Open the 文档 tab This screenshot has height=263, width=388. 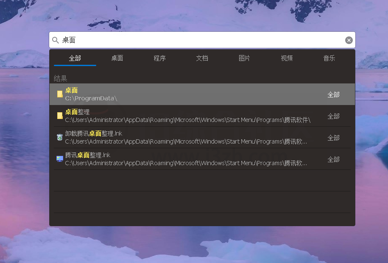[202, 58]
